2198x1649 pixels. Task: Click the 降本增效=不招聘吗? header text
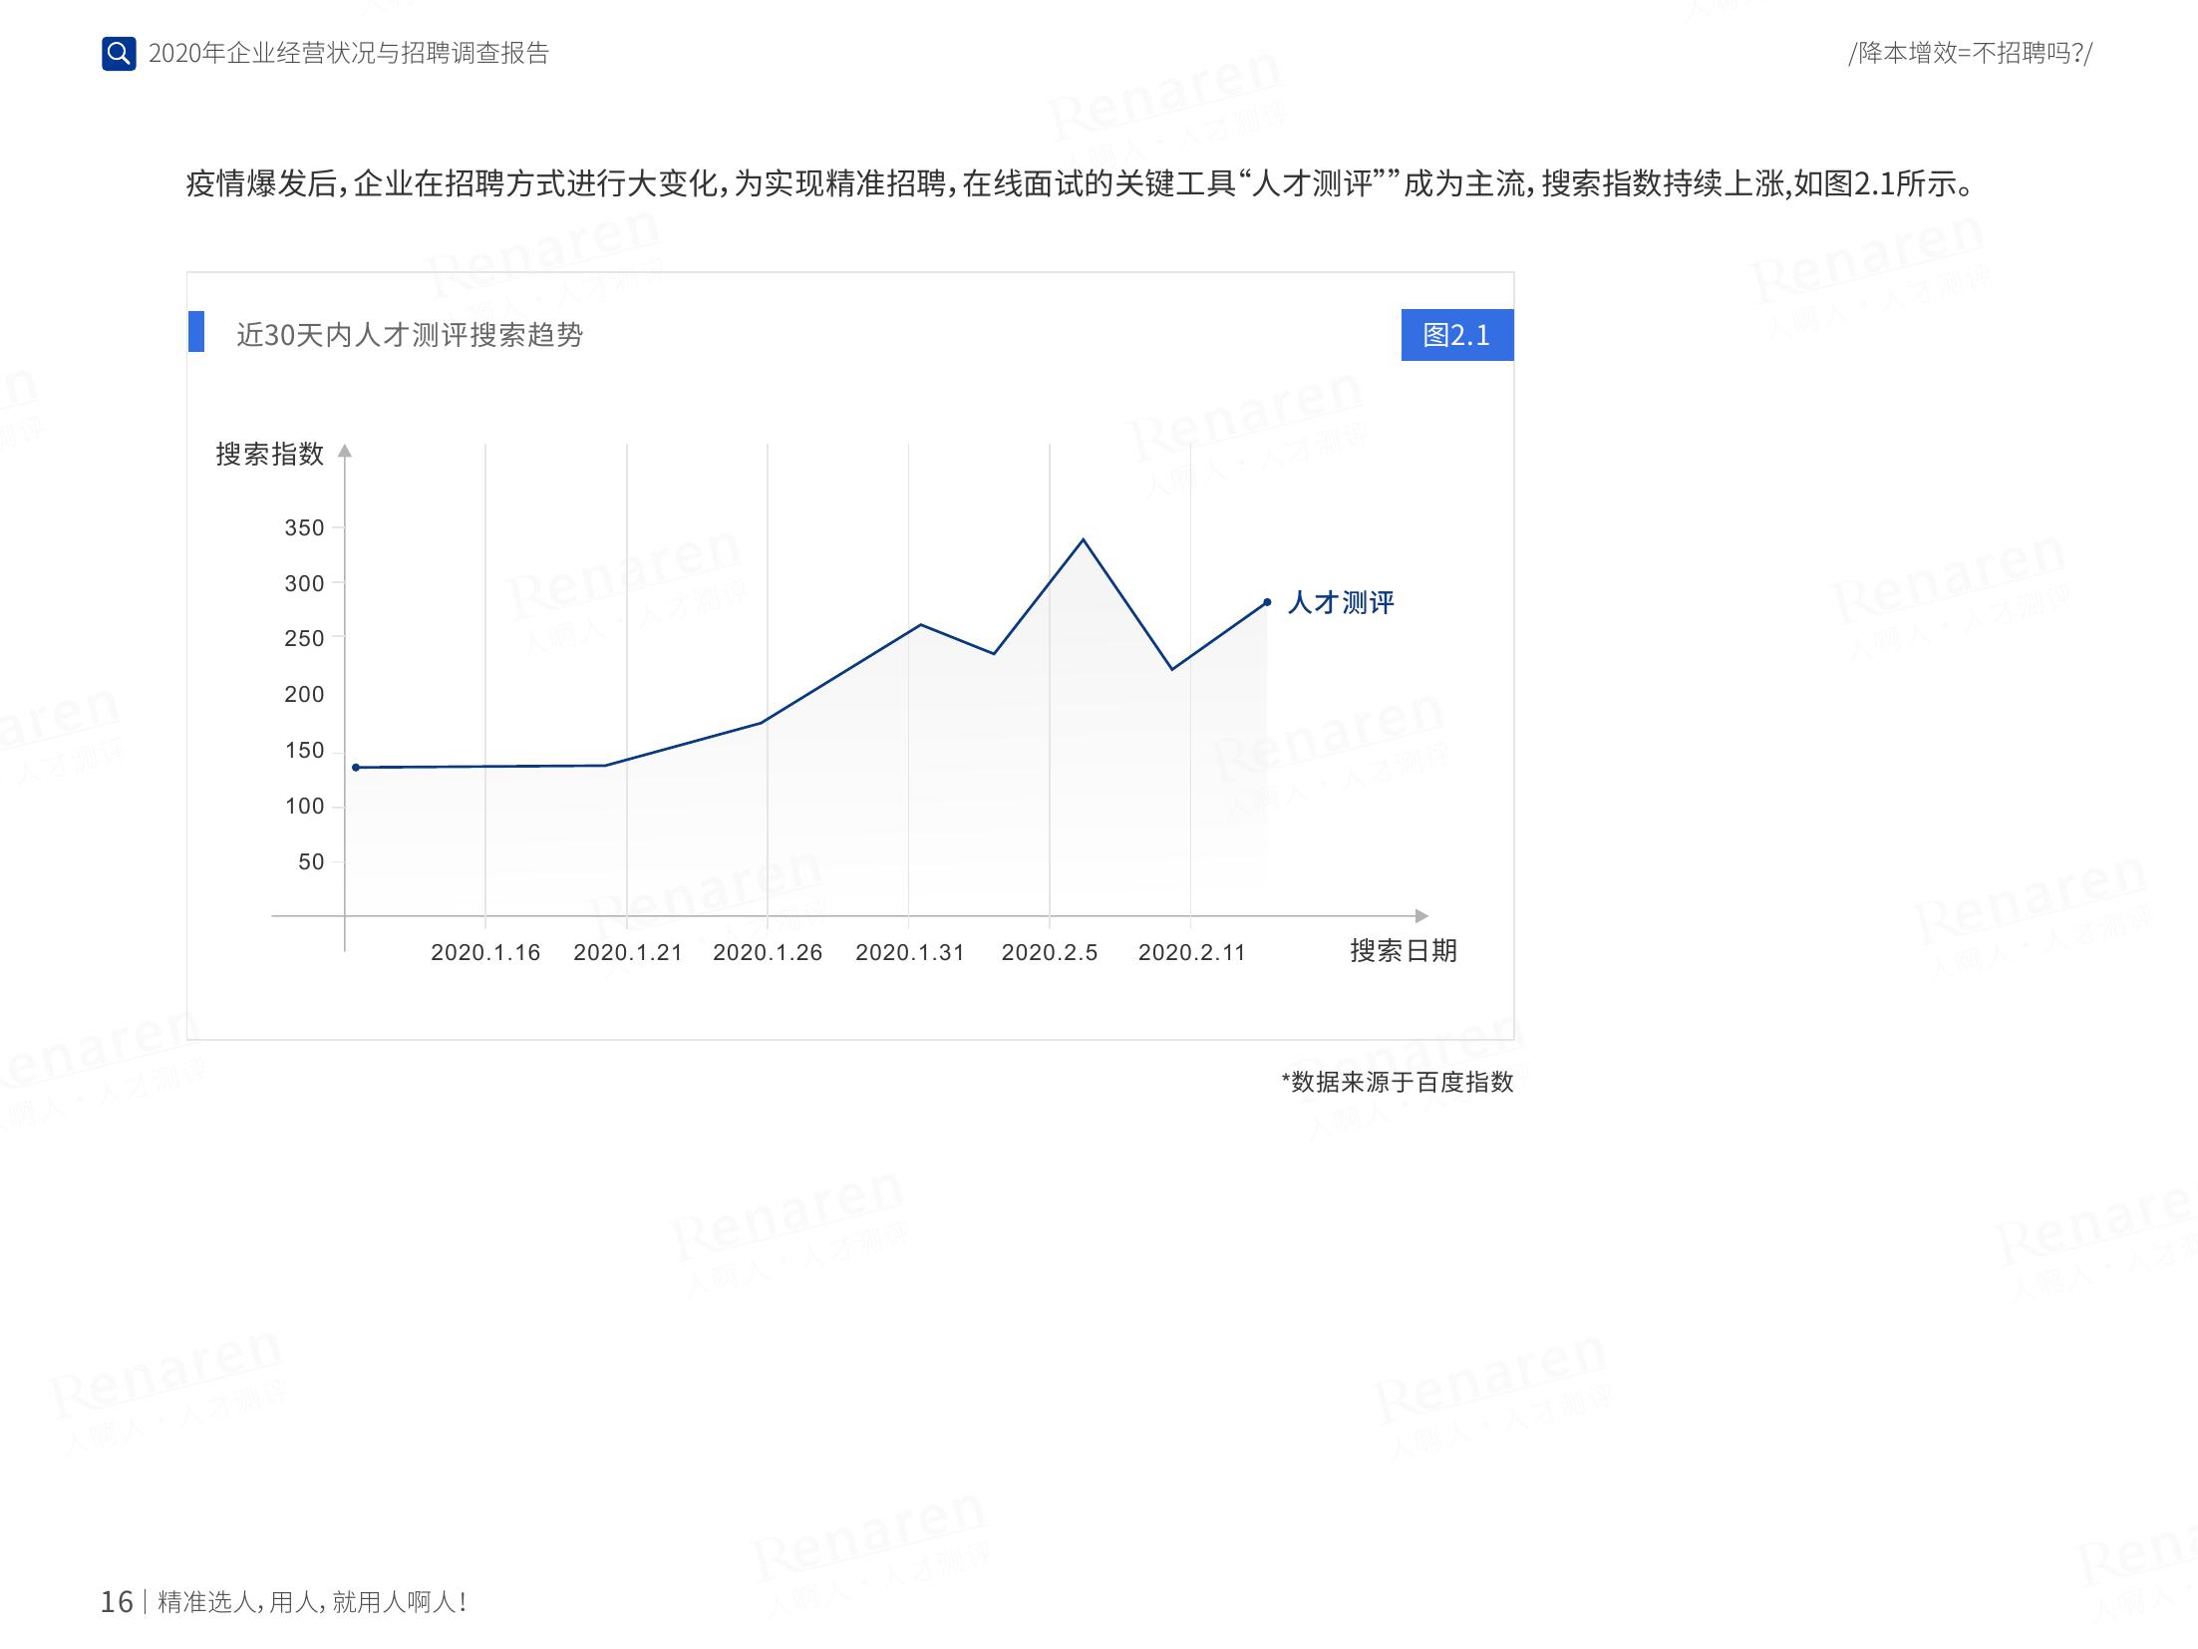point(1970,53)
